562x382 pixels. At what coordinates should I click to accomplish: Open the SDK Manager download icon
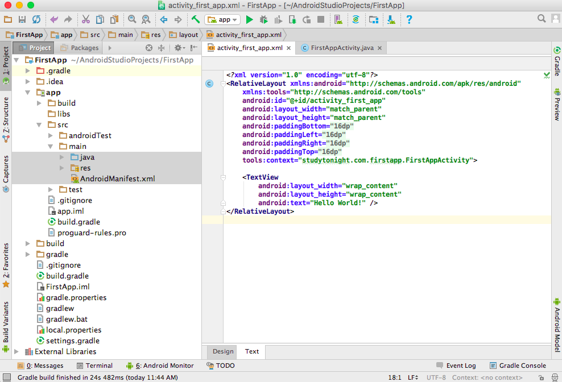coord(391,19)
